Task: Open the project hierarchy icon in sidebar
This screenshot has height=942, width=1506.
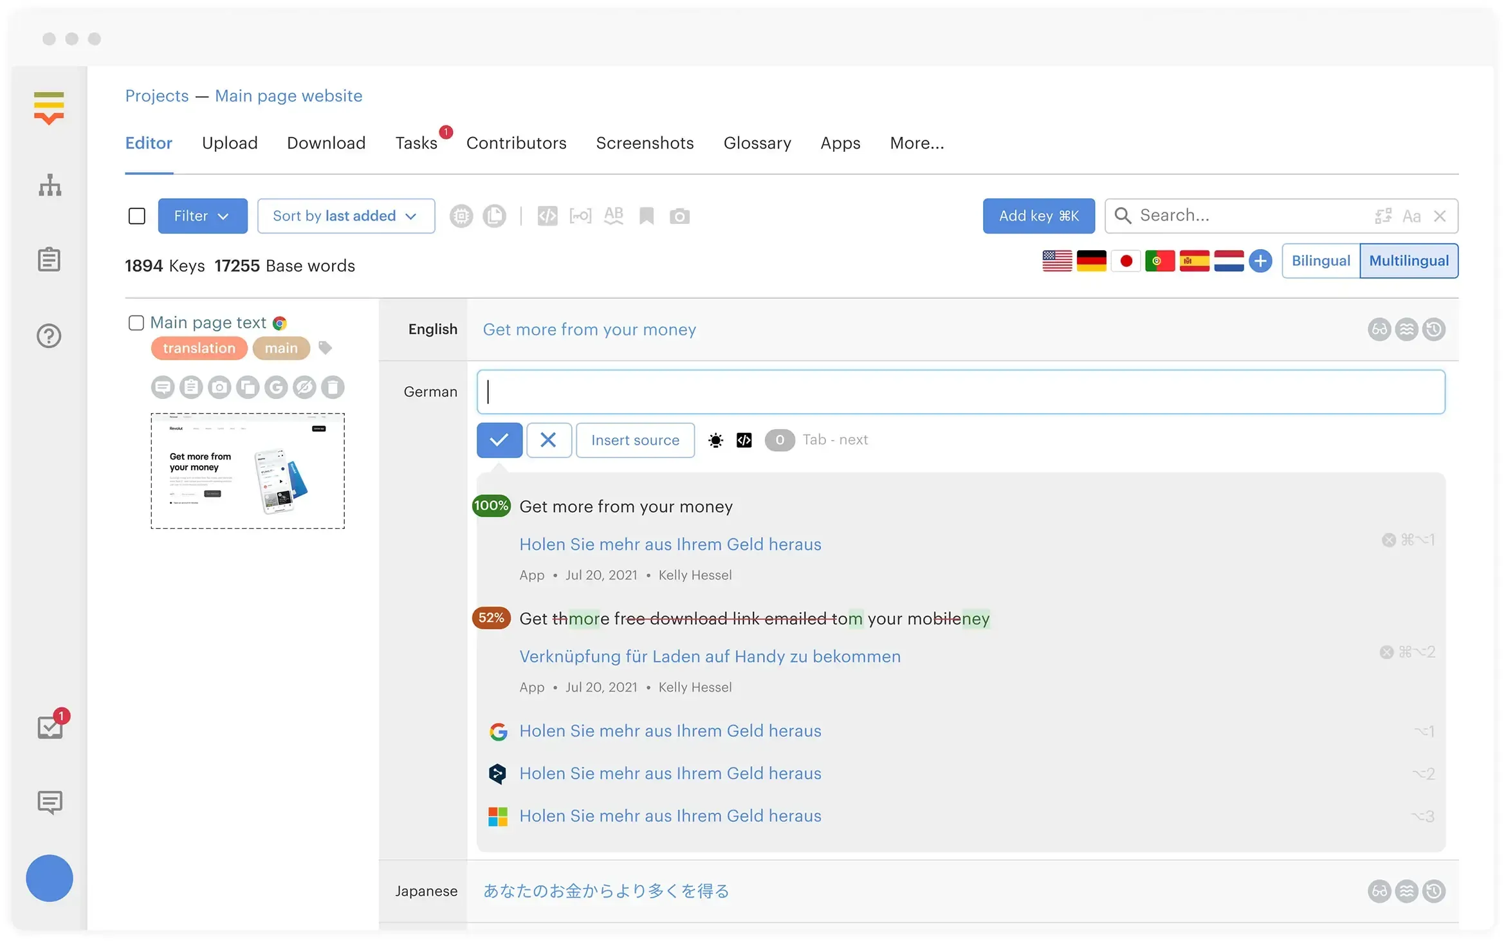Action: pyautogui.click(x=50, y=185)
